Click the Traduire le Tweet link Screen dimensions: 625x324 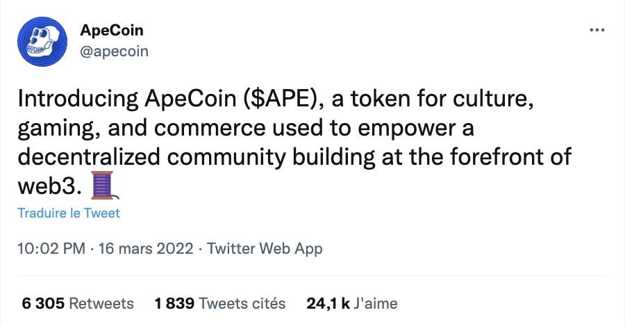[69, 213]
